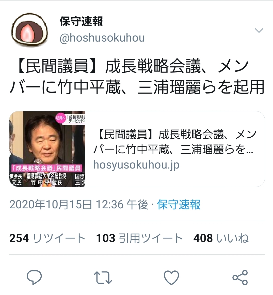273x295 pixels.
Task: Visit hosyusokuhou.jp domain in card
Action: pos(136,165)
